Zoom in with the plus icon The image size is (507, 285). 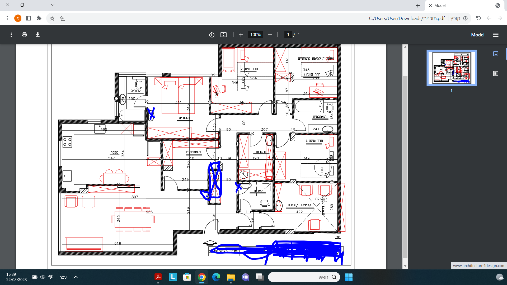(x=241, y=35)
